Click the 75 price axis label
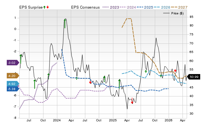The image size is (206, 122). coord(192,34)
